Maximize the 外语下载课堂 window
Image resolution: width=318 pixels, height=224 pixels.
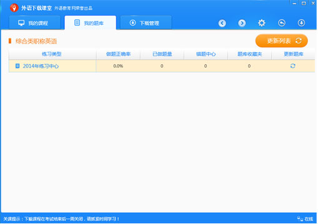point(304,3)
